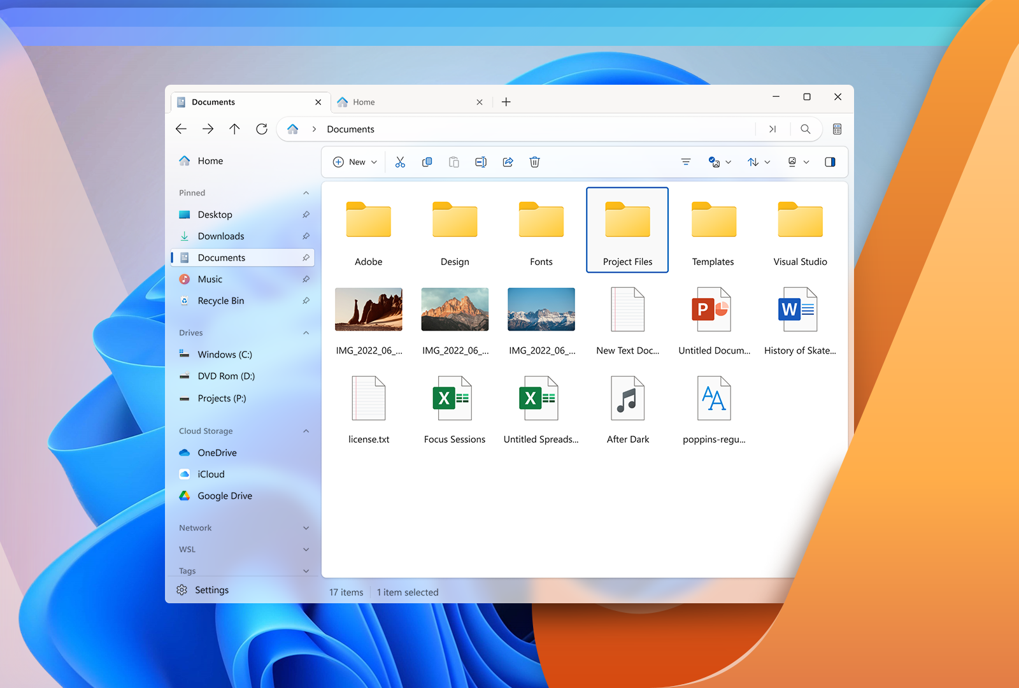The width and height of the screenshot is (1019, 688).
Task: Click the Rename icon in toolbar
Action: click(481, 162)
